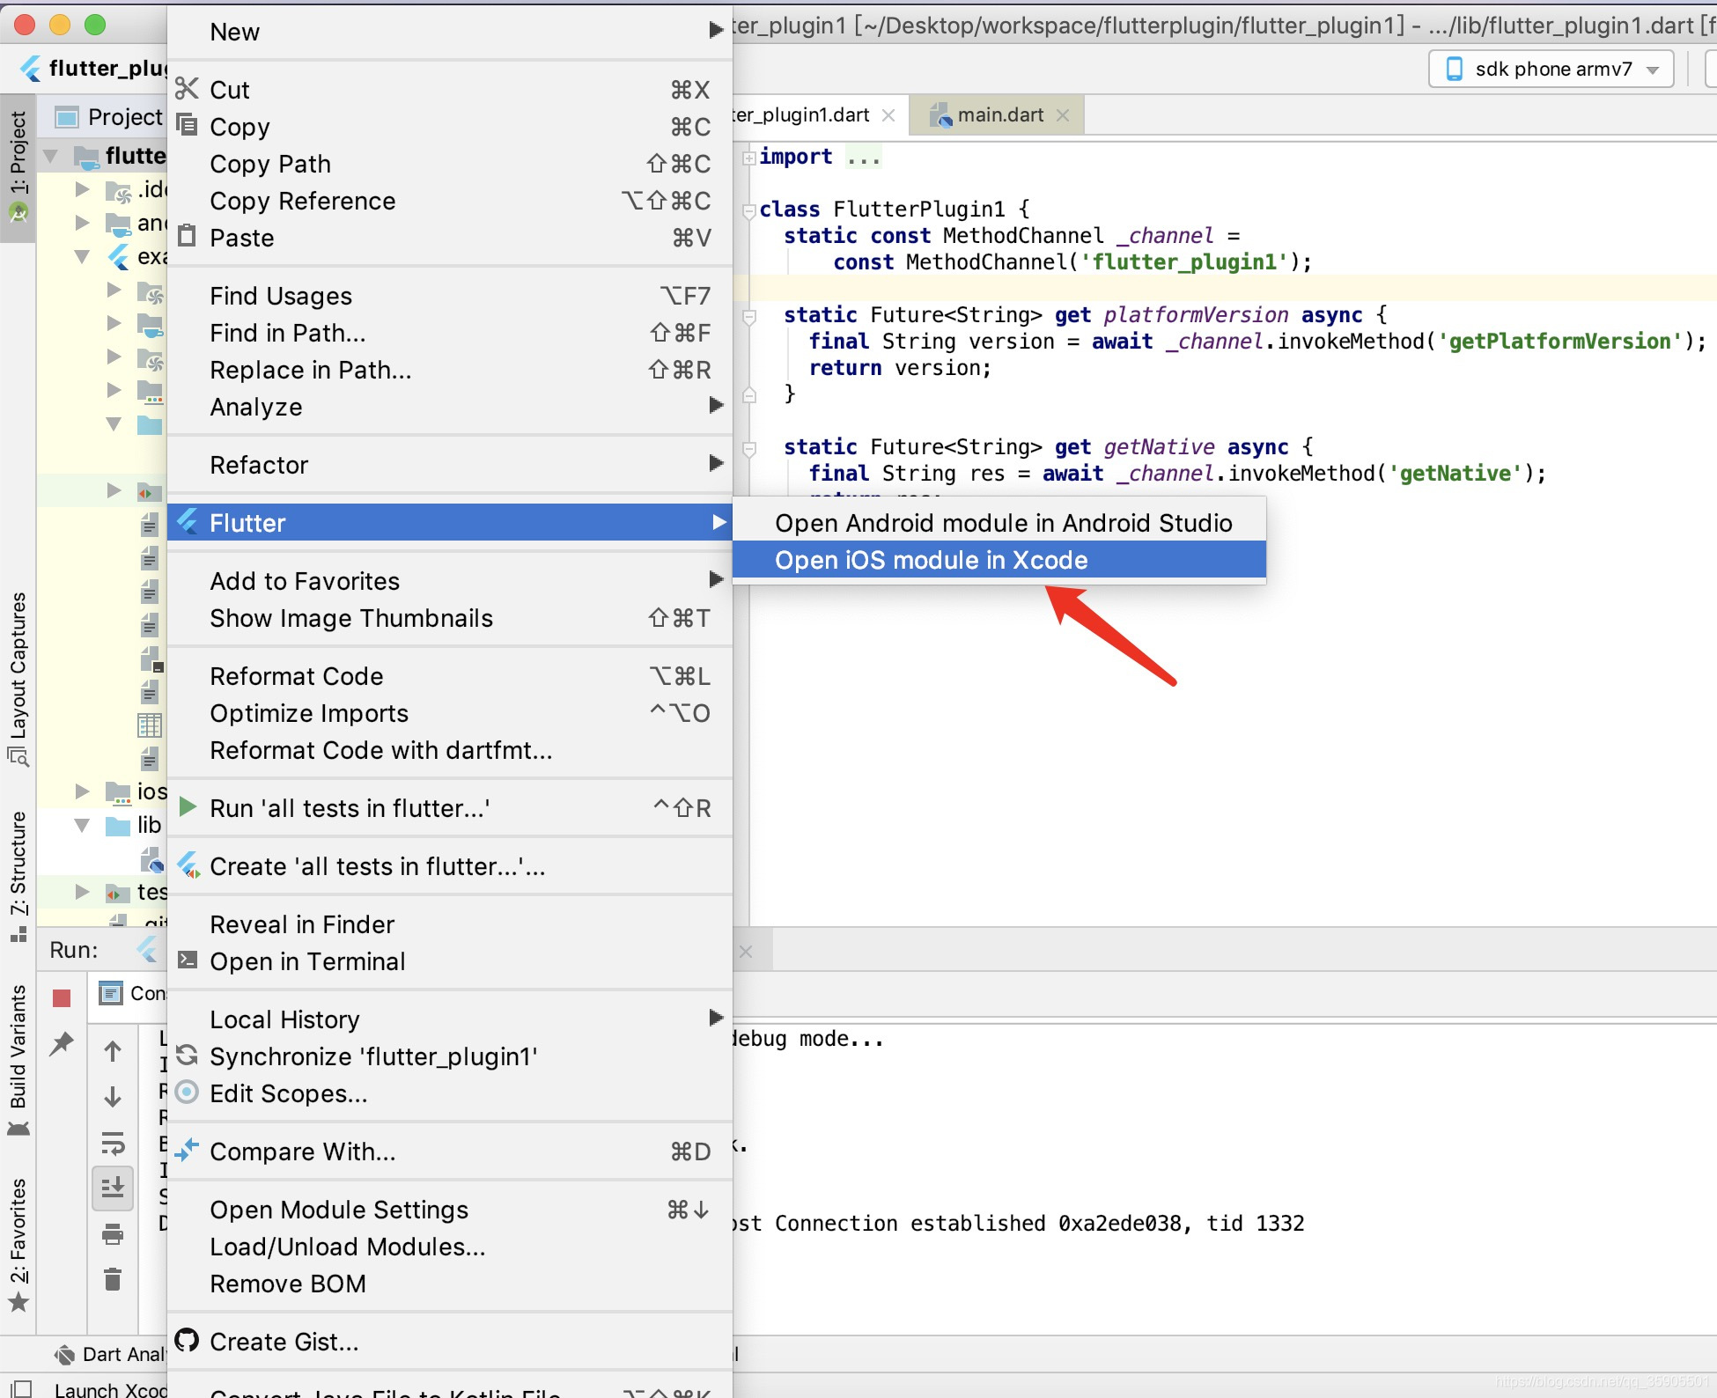Choose Paste from the context menu

coord(450,238)
